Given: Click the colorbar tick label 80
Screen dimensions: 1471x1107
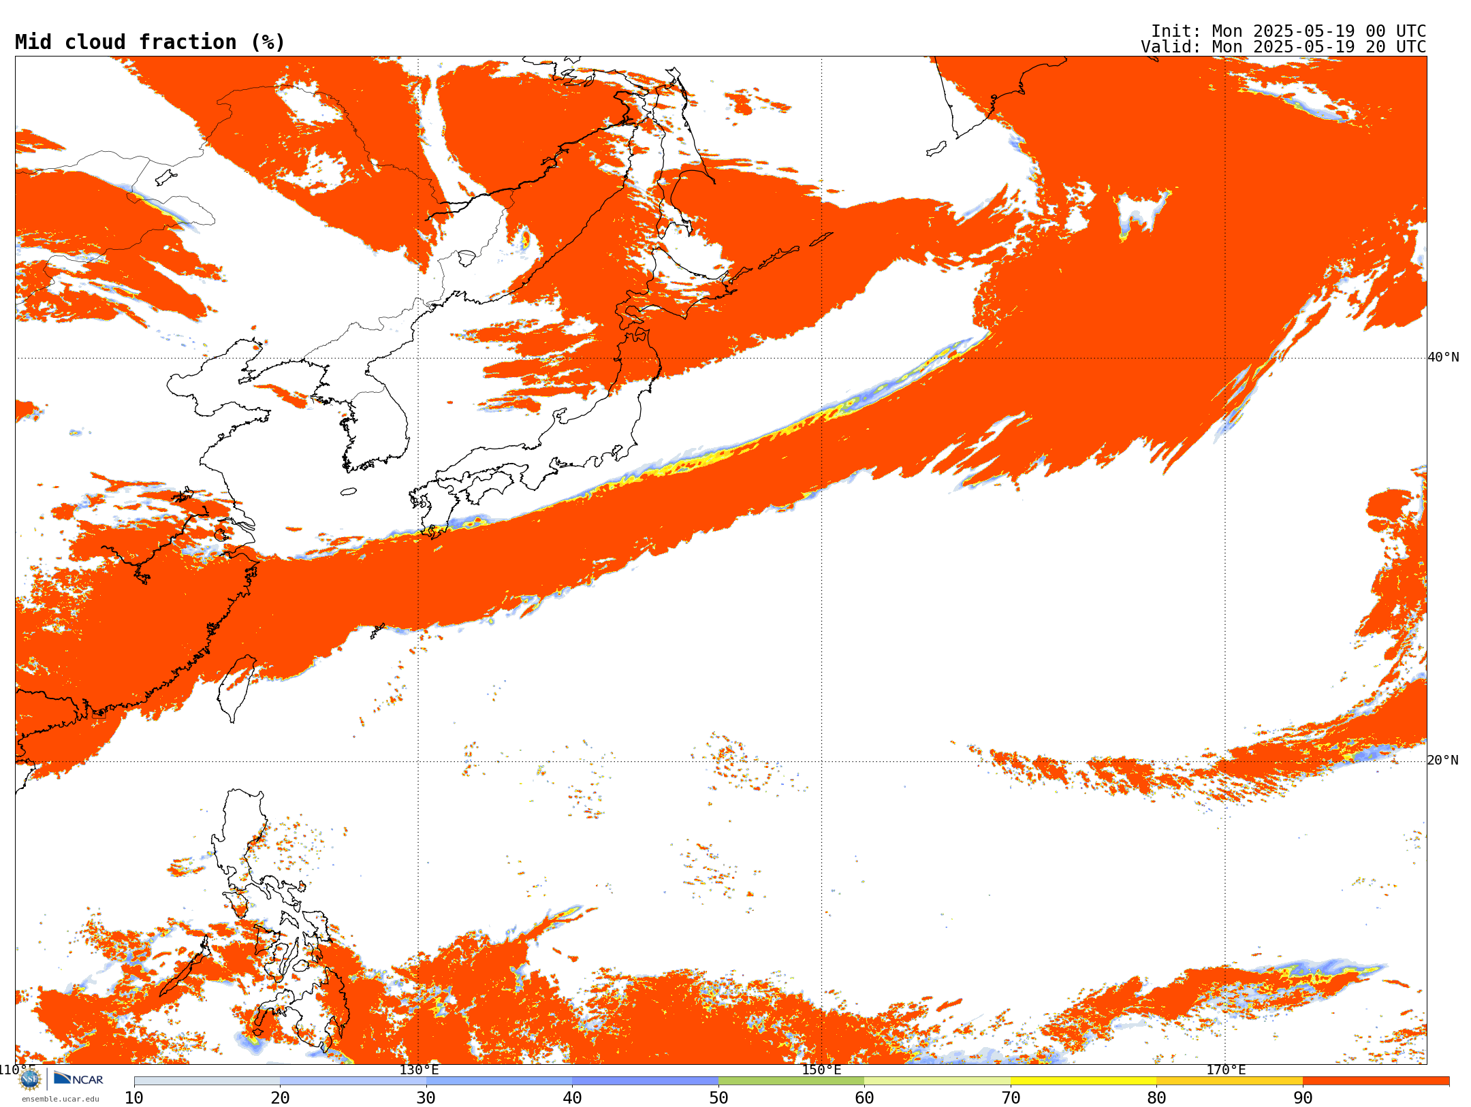Looking at the screenshot, I should click(1156, 1098).
